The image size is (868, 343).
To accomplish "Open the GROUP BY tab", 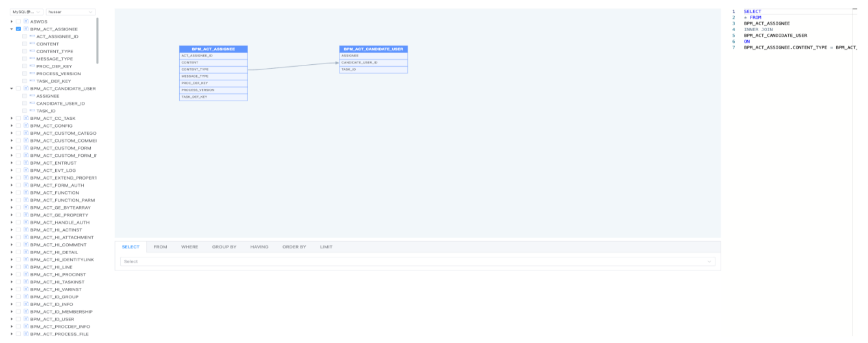I will (224, 247).
